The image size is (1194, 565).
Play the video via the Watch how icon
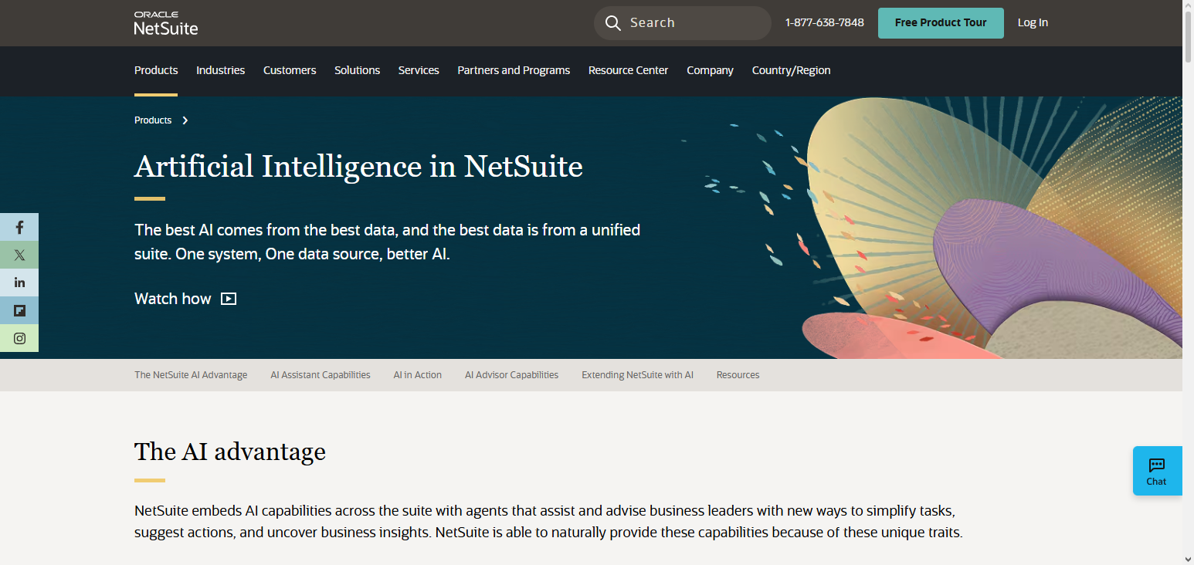[228, 299]
